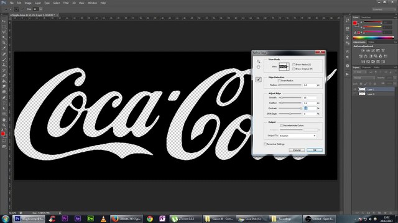Add a Levels adjustment
This screenshot has width=398, height=223.
click(368, 51)
